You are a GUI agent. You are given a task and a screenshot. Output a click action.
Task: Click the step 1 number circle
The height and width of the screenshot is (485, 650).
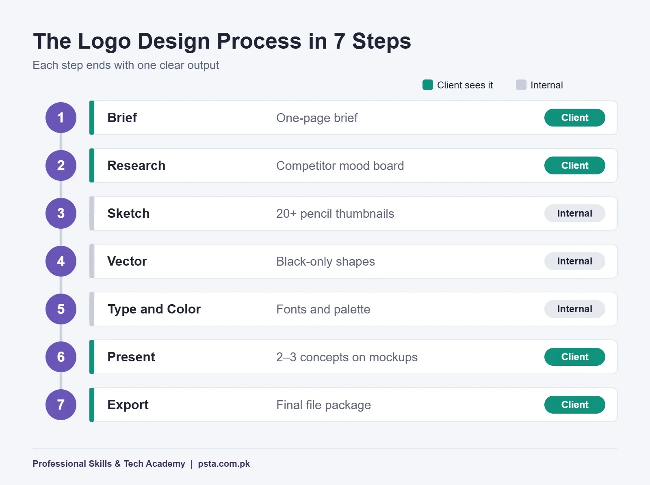click(61, 118)
